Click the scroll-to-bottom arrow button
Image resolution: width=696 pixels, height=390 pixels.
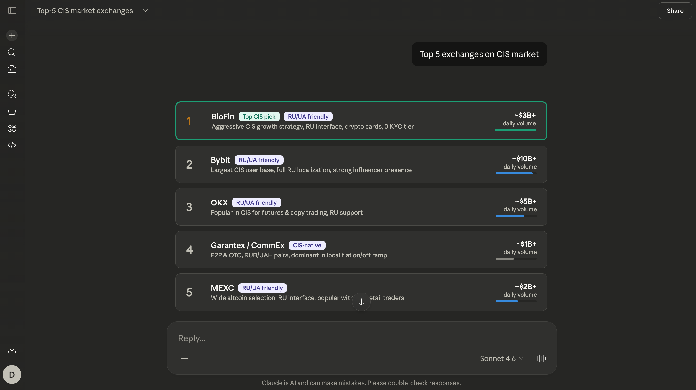(x=361, y=302)
